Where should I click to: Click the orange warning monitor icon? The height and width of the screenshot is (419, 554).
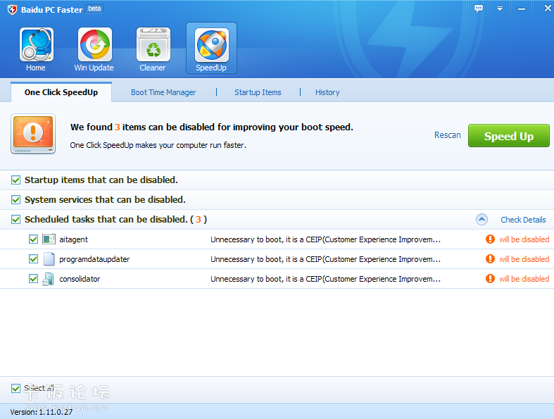pyautogui.click(x=33, y=134)
